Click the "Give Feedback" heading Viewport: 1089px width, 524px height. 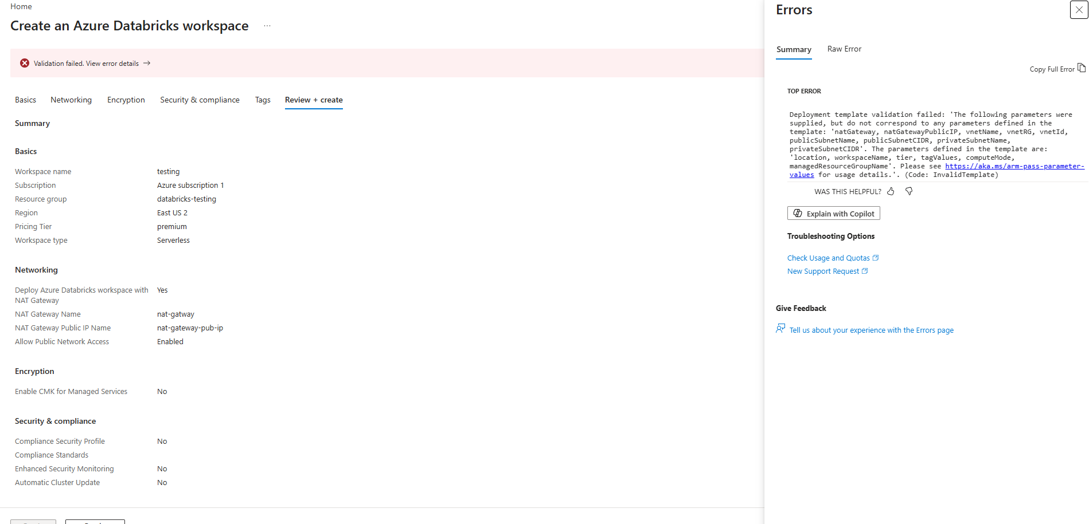801,309
